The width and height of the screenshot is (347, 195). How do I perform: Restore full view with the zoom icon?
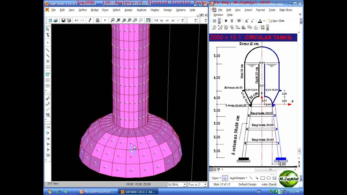pyautogui.click(x=118, y=20)
